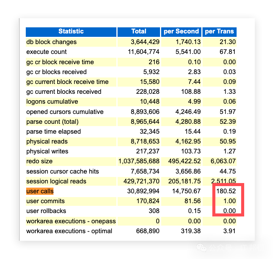Click total value 8,893,606
273x259 pixels.
[x=145, y=112]
